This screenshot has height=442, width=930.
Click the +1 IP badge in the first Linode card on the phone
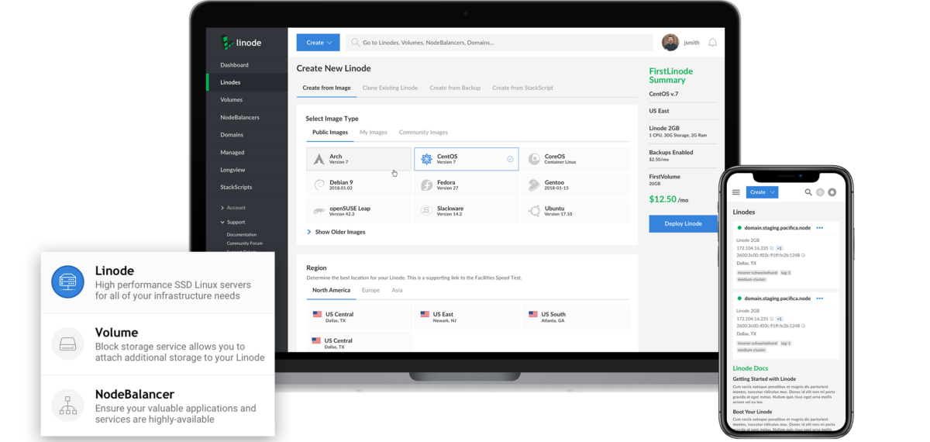[x=779, y=248]
